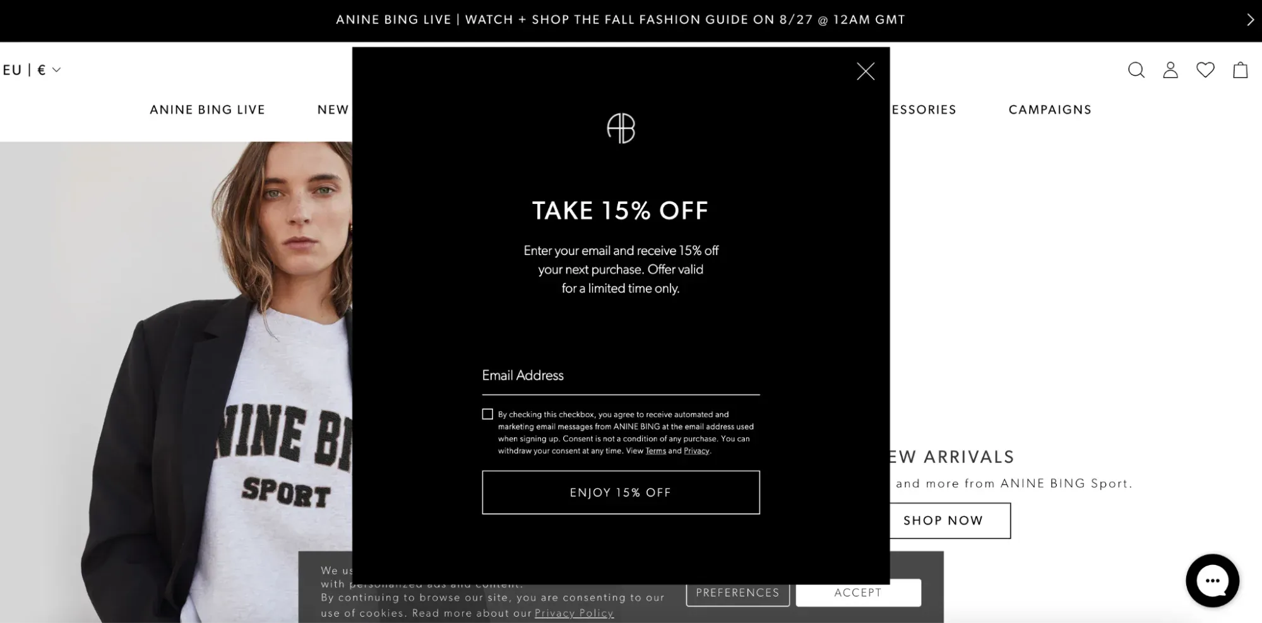Open the partially hidden ACCESSORIES menu

(x=923, y=110)
